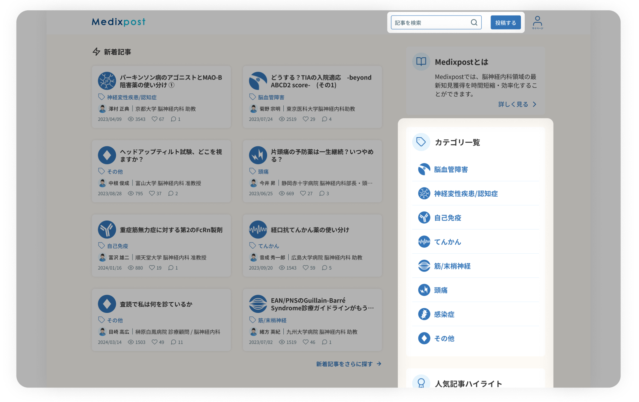This screenshot has height=402, width=639.
Task: Open the EAN/PNSのGuillain-Barré article title
Action: pos(322,304)
